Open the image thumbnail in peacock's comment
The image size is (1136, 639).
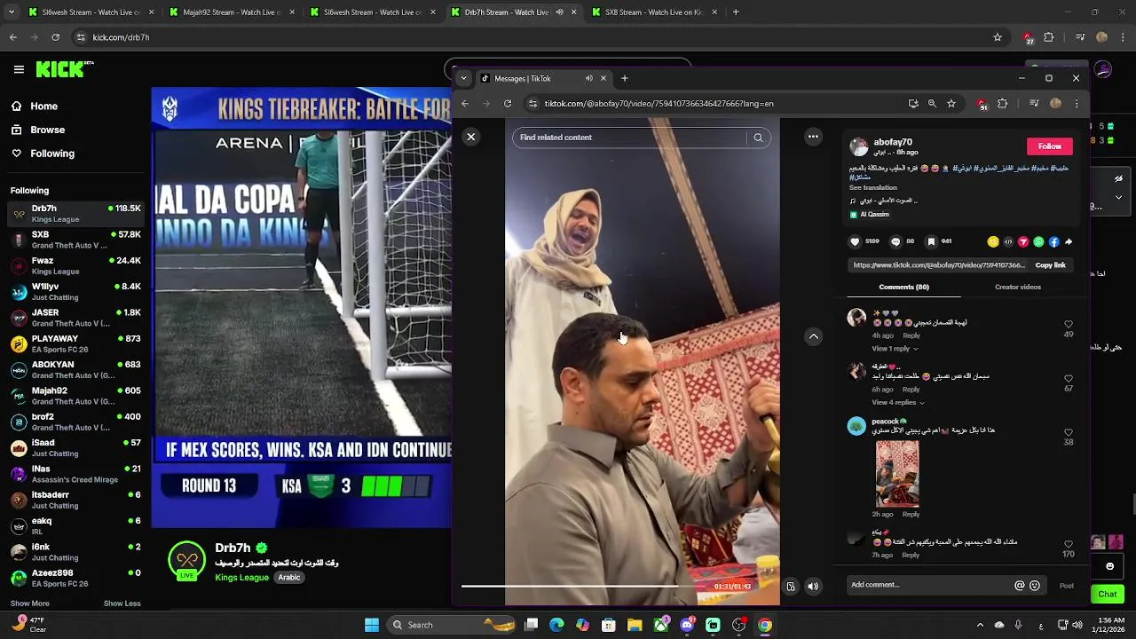point(897,474)
